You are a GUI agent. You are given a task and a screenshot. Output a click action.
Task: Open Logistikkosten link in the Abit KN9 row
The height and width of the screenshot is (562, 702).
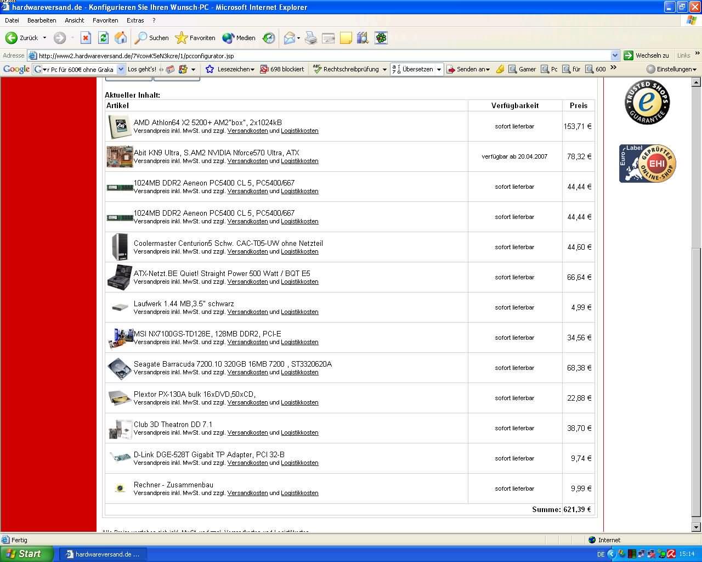click(299, 161)
